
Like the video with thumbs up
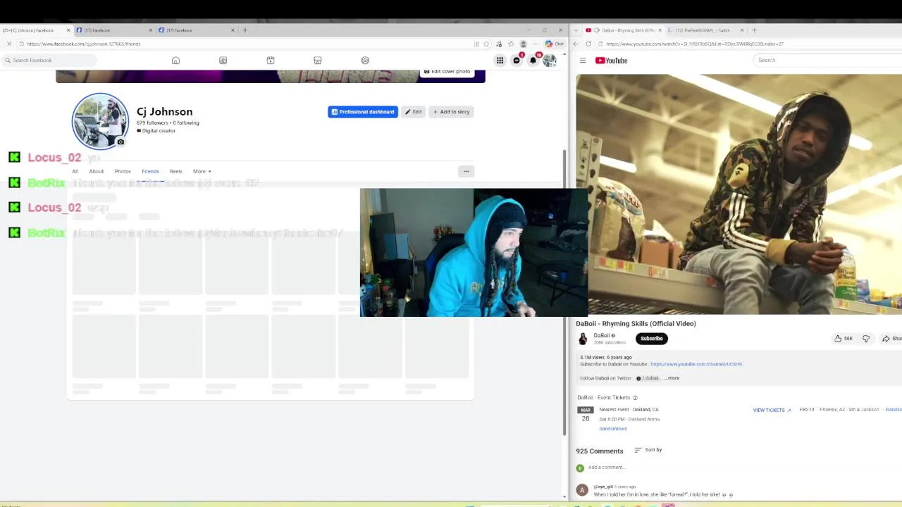pos(844,339)
